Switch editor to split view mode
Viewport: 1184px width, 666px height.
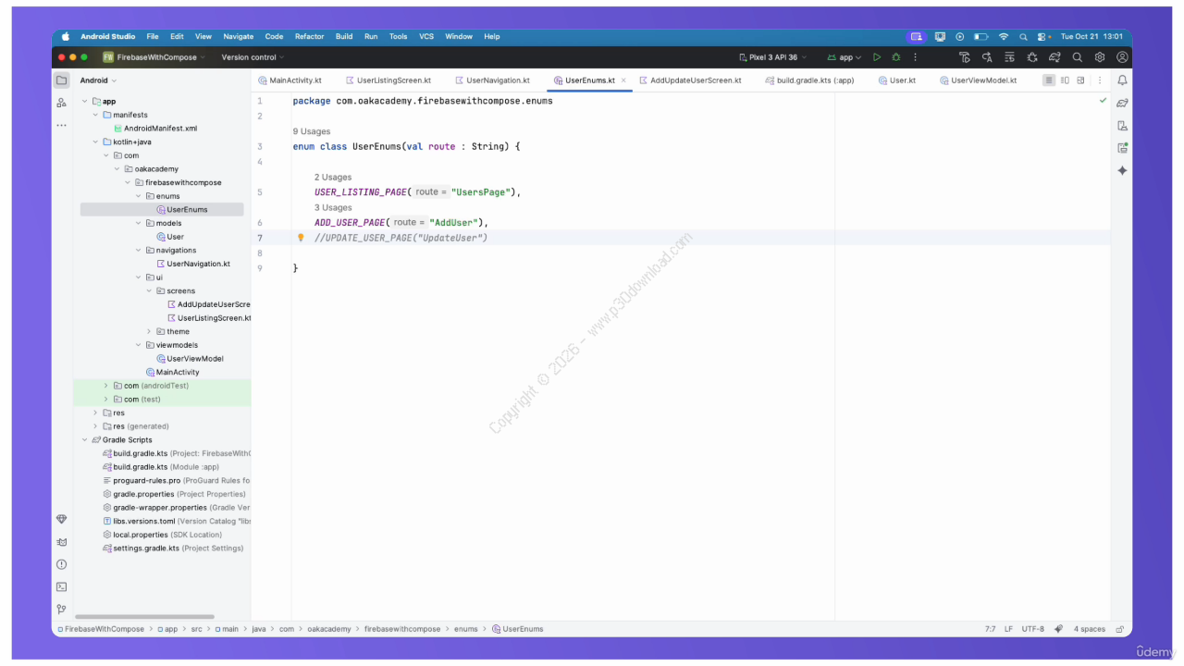[x=1065, y=80]
